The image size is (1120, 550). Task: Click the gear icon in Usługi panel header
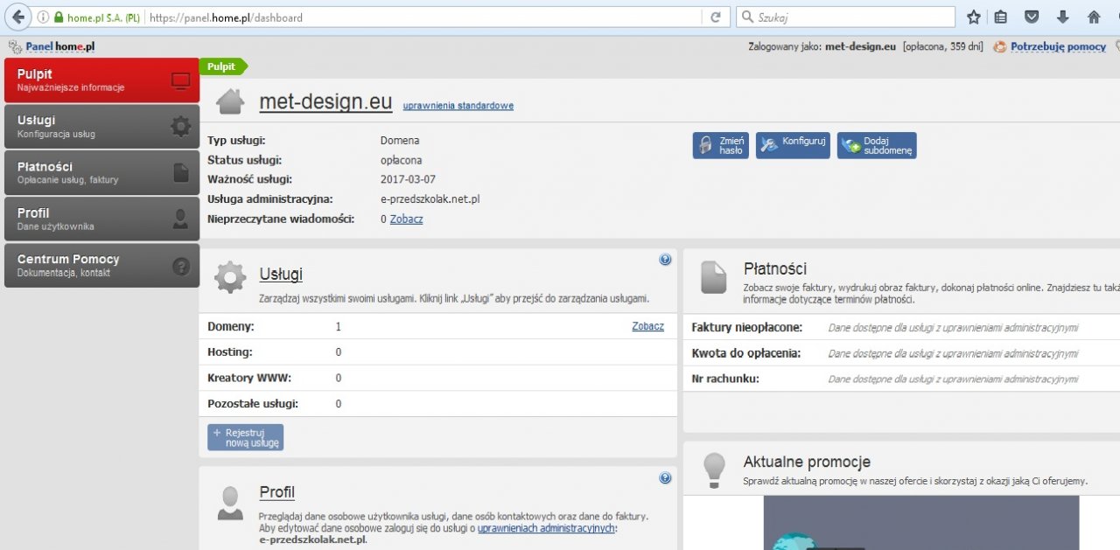tap(230, 276)
